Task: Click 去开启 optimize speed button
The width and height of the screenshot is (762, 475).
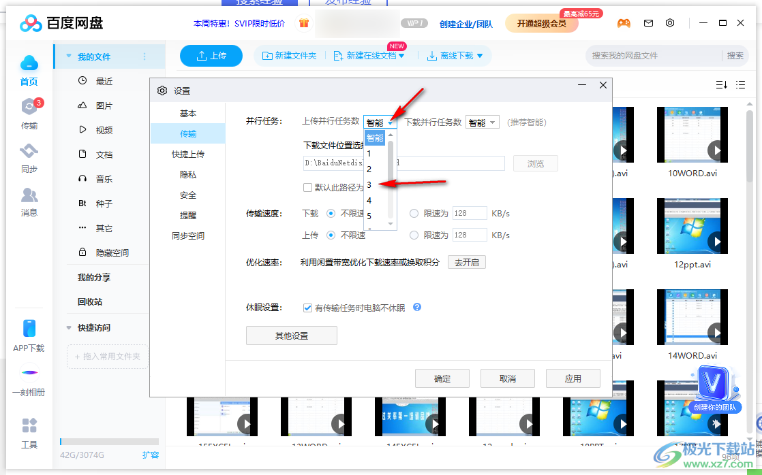Action: (x=466, y=262)
